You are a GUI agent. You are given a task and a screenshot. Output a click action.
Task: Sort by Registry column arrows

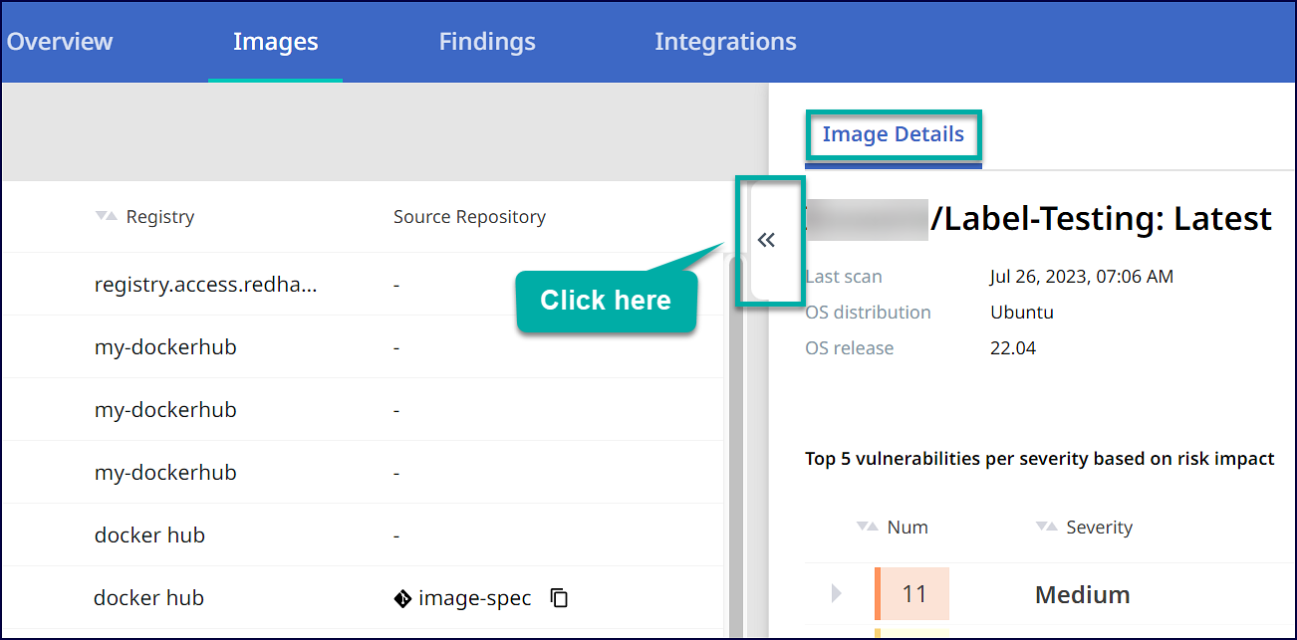pos(106,216)
